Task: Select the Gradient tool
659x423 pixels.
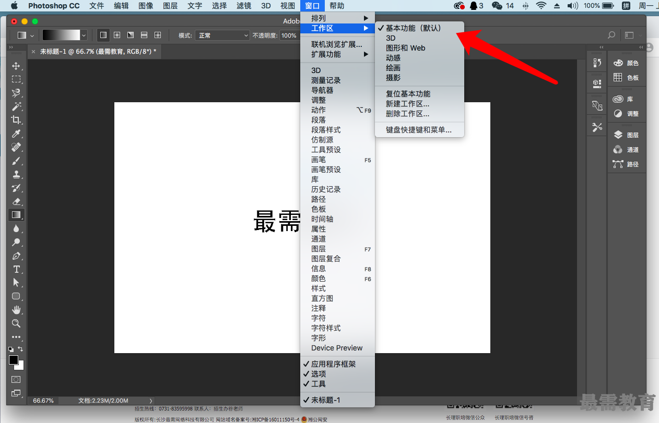Action: pyautogui.click(x=16, y=215)
